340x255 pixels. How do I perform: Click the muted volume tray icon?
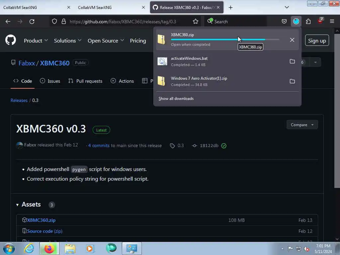click(x=306, y=249)
